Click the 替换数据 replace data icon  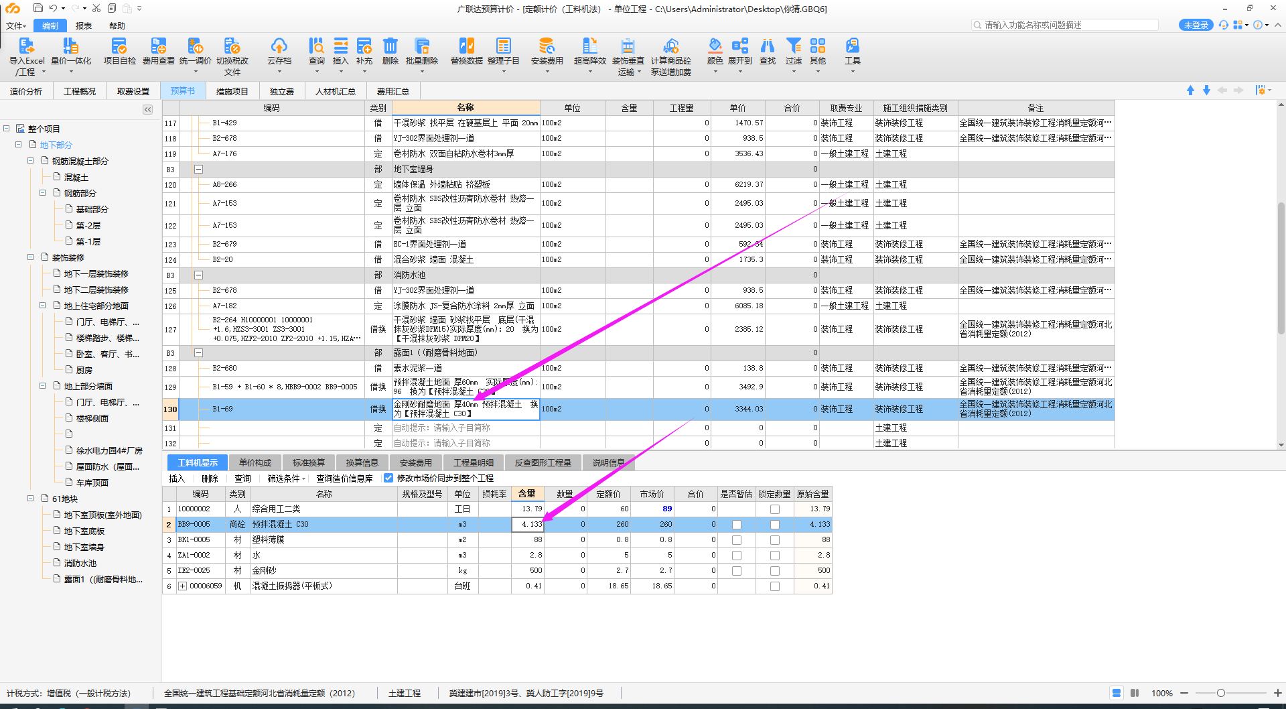coord(466,46)
